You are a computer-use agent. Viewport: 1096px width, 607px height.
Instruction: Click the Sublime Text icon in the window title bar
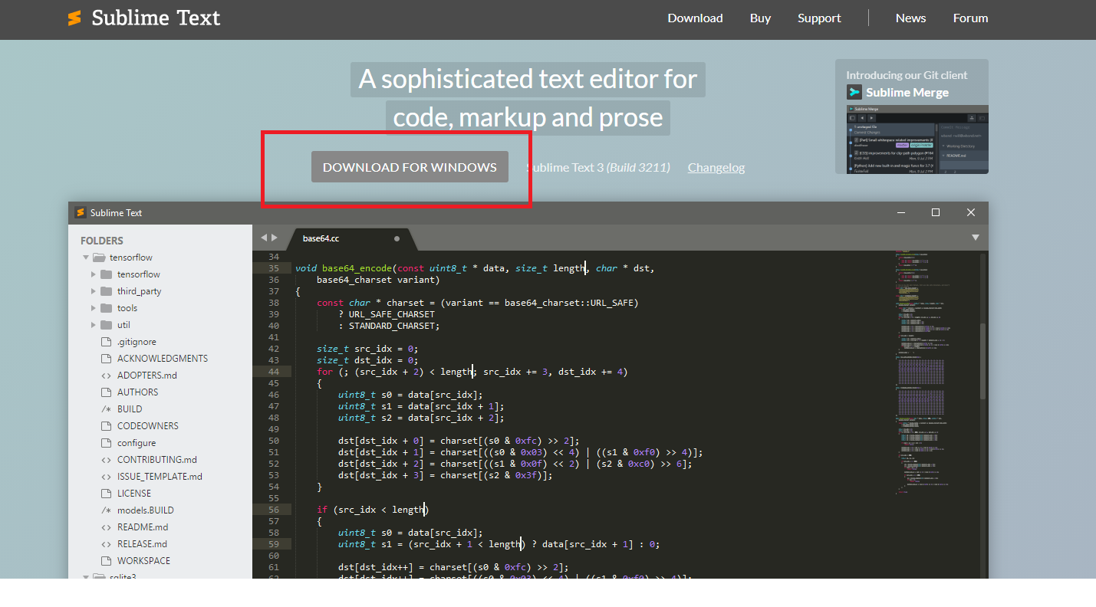pos(80,212)
